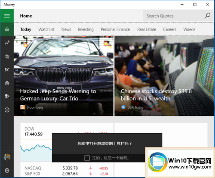Image resolution: width=215 pixels, height=178 pixels.
Task: Select the S&P 500 row label
Action: [32, 174]
